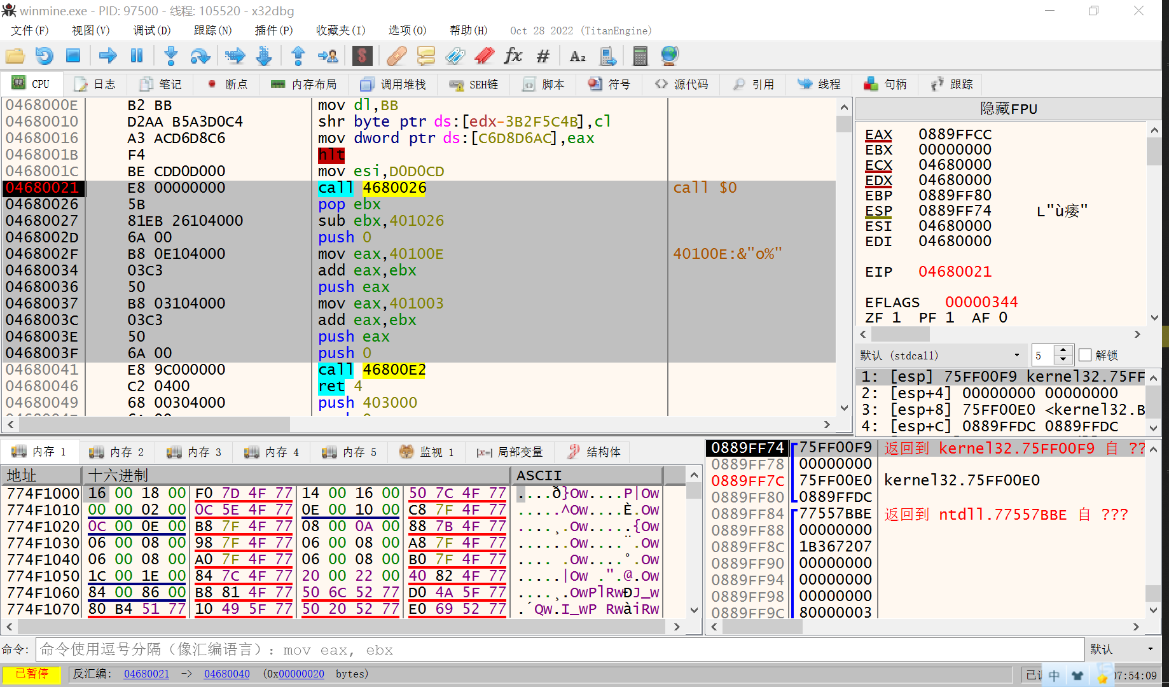Select stack row 0889FF84
Viewport: 1169px width, 687px height.
(747, 513)
